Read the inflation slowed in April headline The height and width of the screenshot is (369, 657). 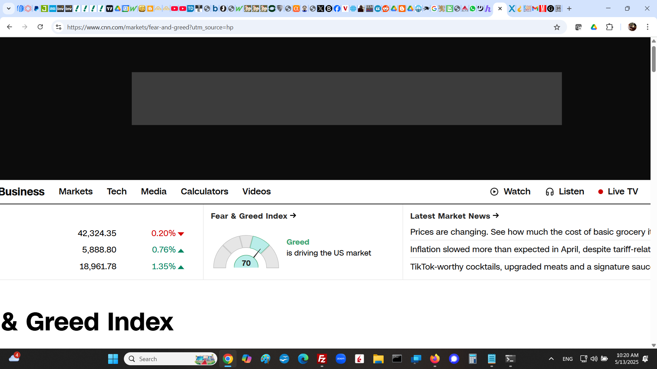530,249
